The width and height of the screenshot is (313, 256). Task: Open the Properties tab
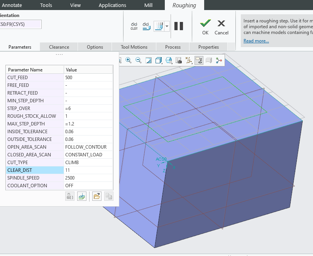(208, 47)
